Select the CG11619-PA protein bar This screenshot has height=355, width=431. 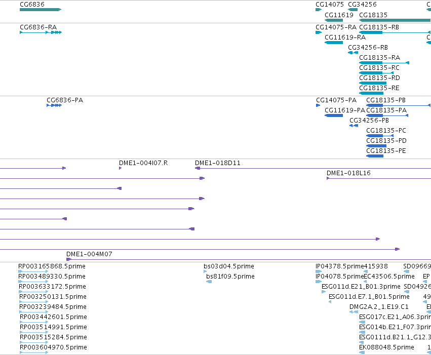coord(334,115)
